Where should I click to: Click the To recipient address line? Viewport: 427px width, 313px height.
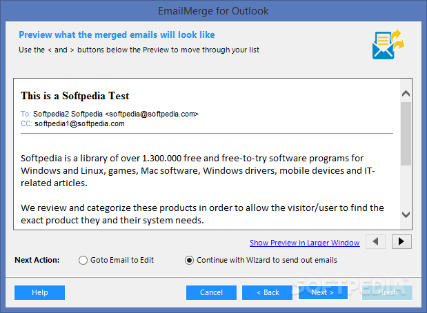click(115, 113)
